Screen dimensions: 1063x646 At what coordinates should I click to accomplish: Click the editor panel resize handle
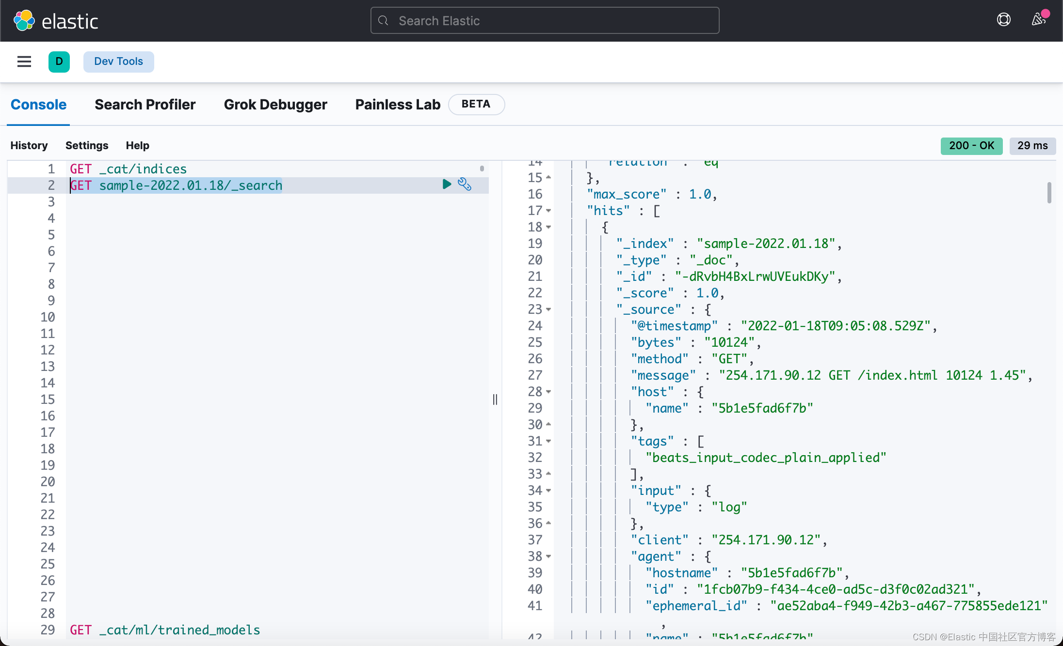pyautogui.click(x=495, y=400)
